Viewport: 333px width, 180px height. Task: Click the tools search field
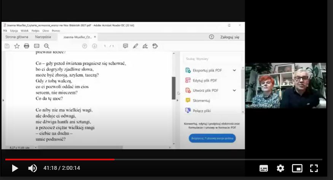[212, 59]
